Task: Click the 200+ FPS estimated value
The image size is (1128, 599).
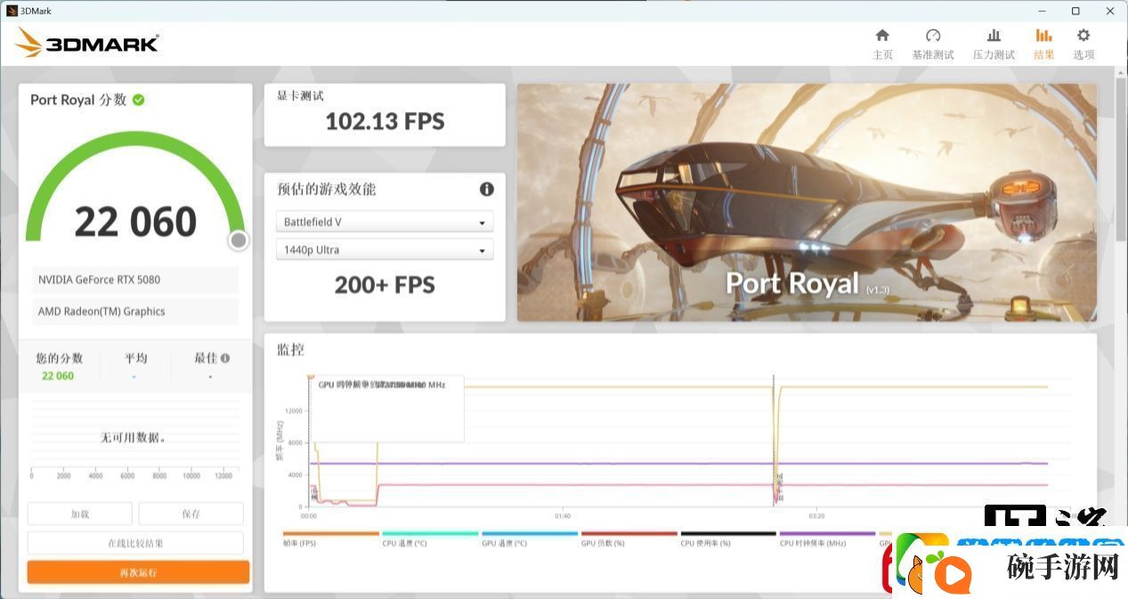Action: pyautogui.click(x=385, y=285)
